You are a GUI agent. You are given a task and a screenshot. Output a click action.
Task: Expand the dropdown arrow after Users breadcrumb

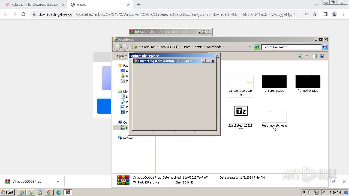tap(192, 47)
